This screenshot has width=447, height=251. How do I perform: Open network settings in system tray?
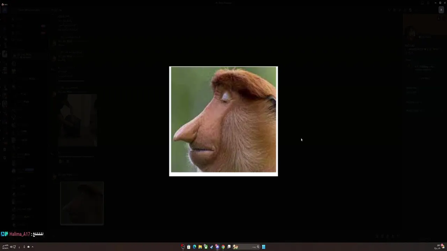(14, 247)
